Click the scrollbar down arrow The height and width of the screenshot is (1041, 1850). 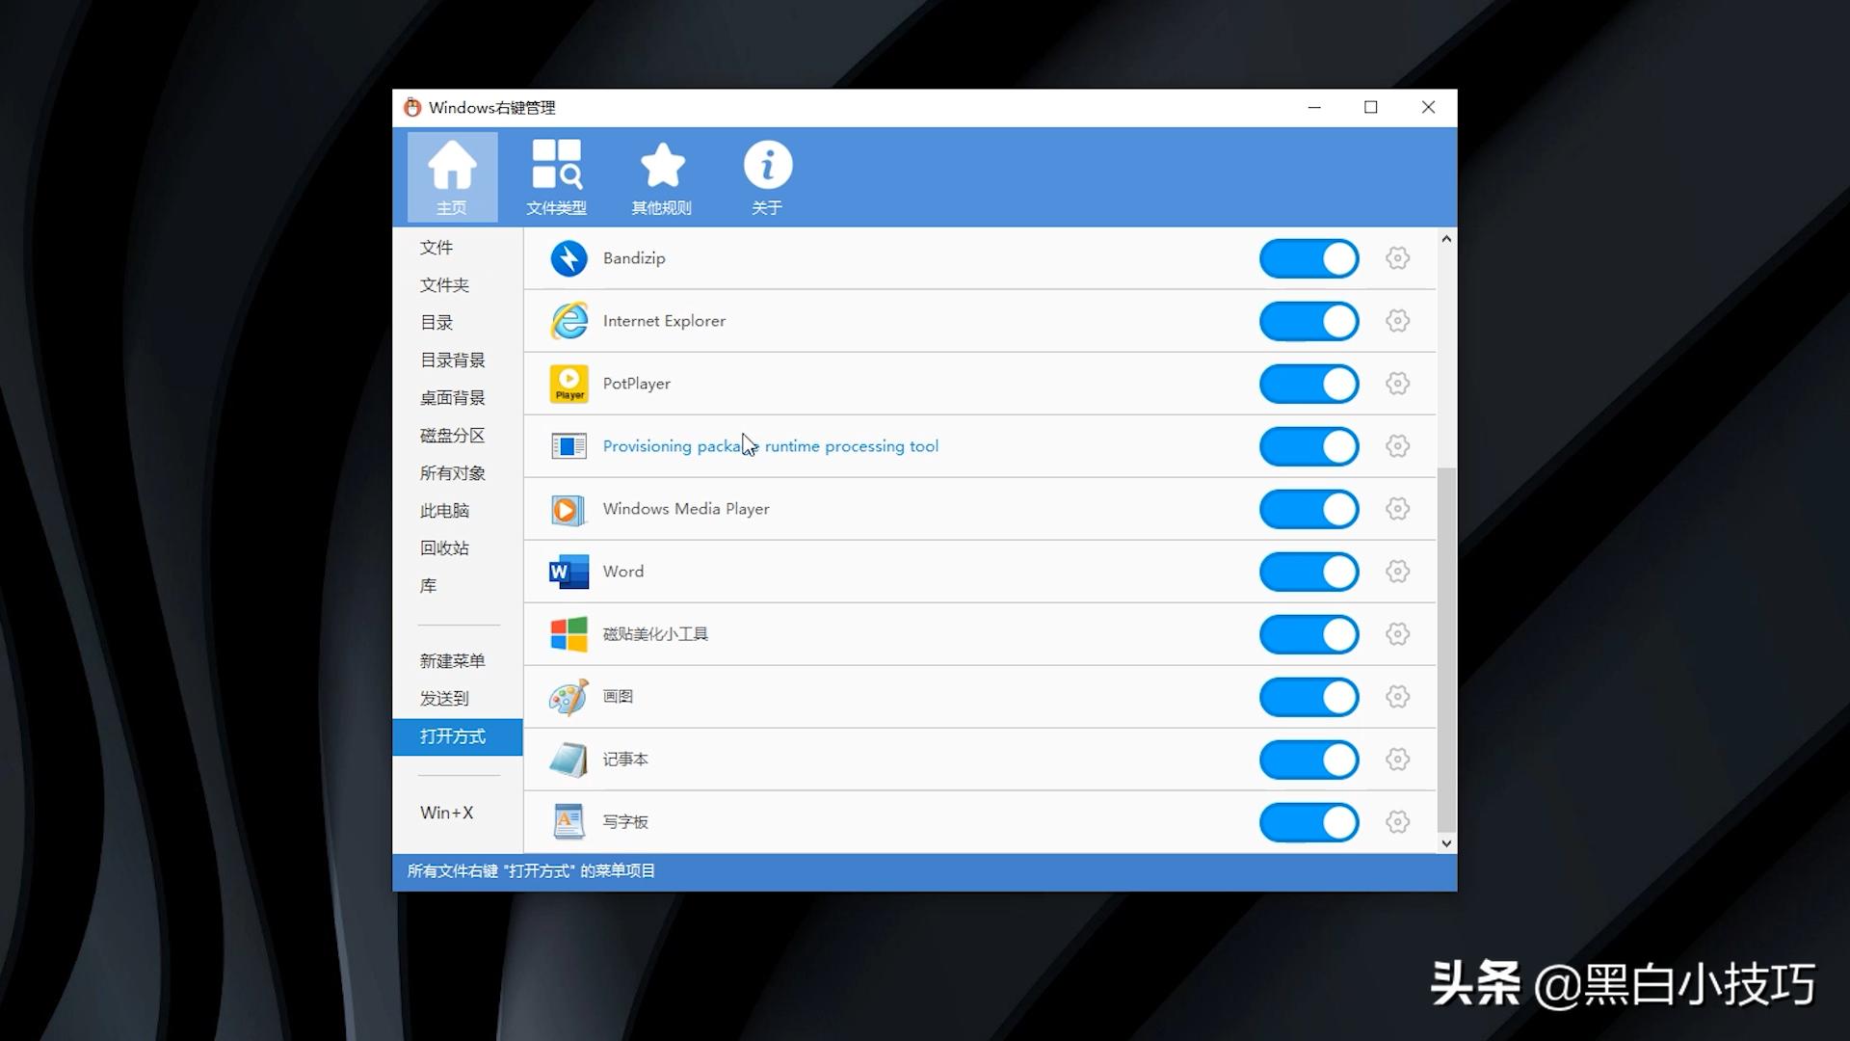(1446, 843)
